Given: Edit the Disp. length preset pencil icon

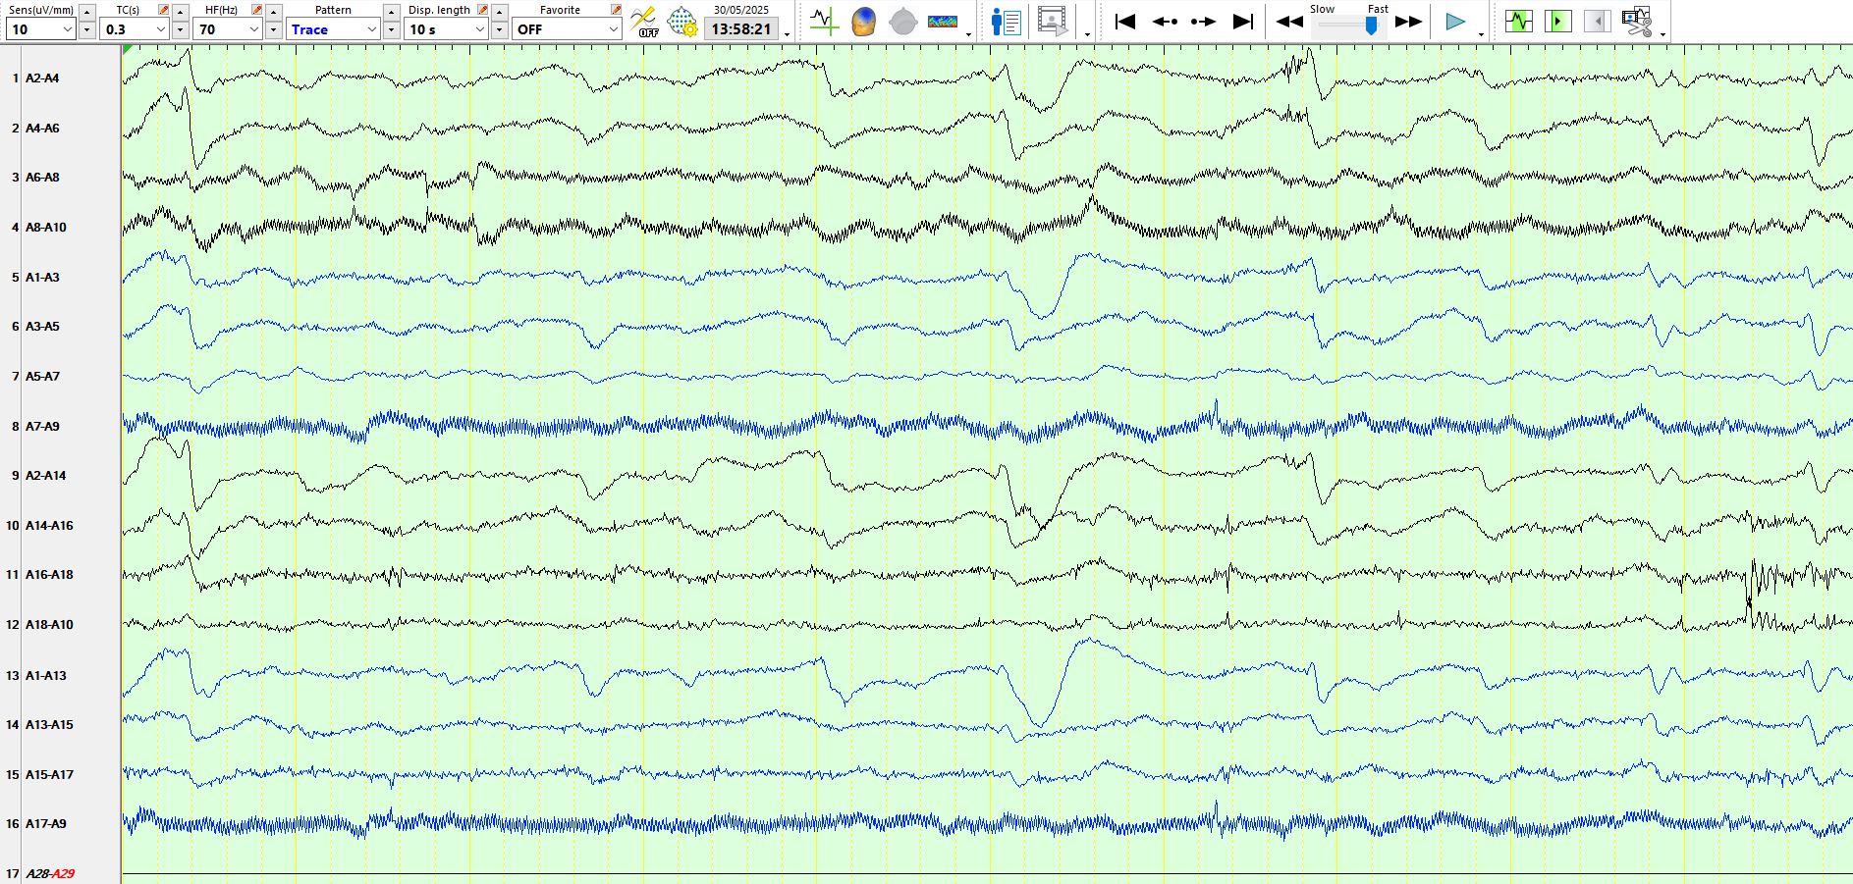Looking at the screenshot, I should [482, 10].
